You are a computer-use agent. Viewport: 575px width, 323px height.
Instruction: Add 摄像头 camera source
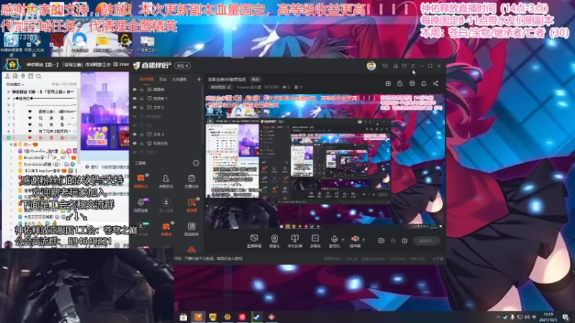pyautogui.click(x=275, y=241)
